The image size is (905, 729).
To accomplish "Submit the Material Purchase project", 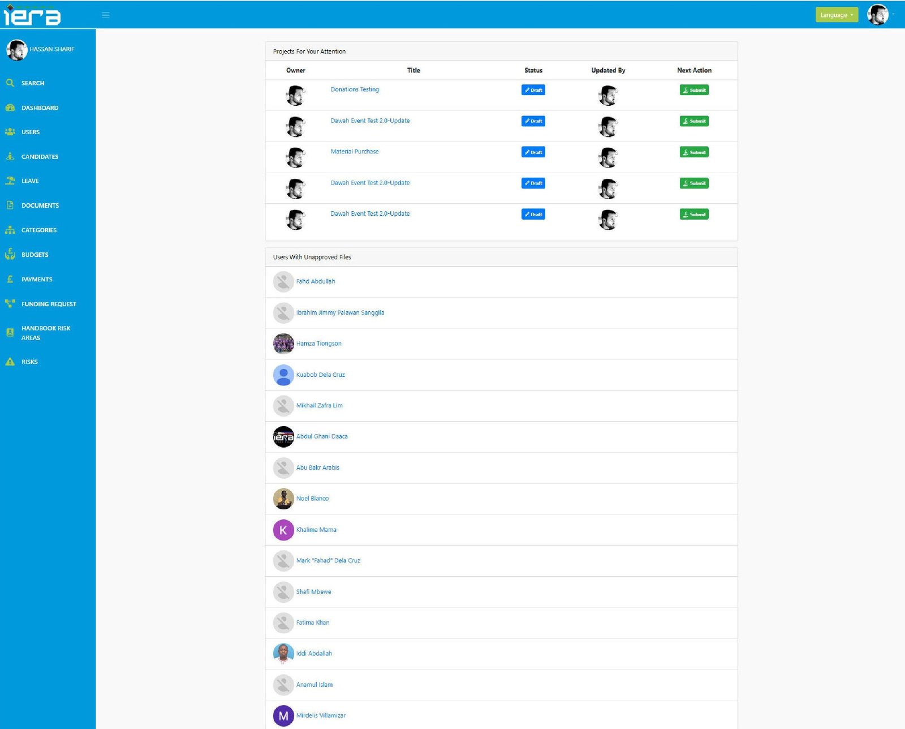I will [694, 152].
